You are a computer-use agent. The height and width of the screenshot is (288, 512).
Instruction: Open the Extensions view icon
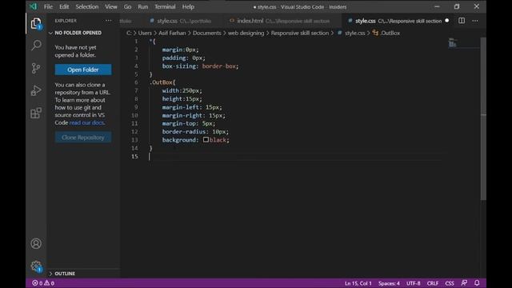[36, 113]
